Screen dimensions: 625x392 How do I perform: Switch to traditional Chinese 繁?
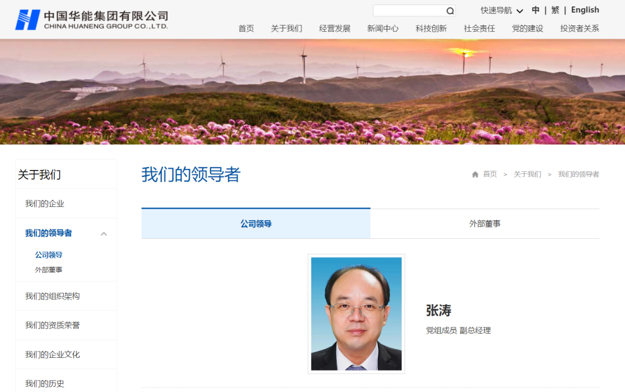tap(555, 10)
